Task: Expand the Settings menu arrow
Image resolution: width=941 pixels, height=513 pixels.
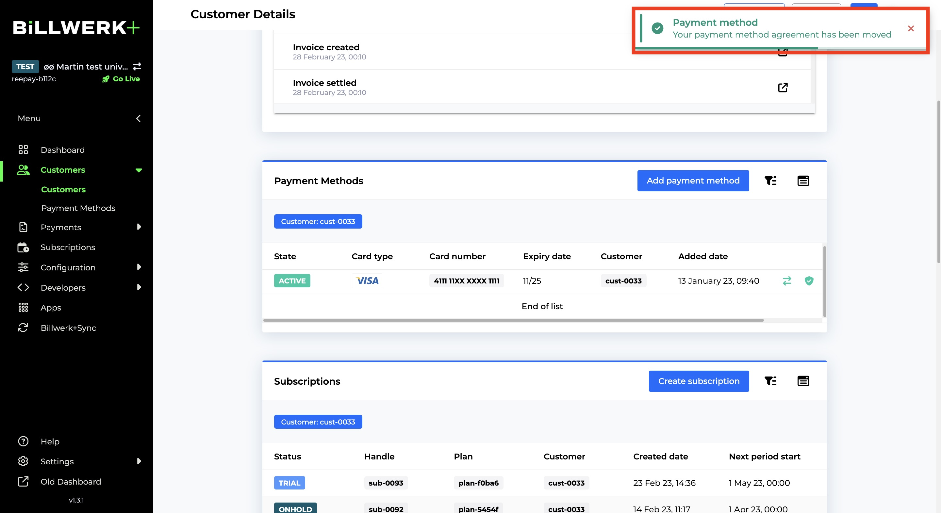Action: coord(139,461)
